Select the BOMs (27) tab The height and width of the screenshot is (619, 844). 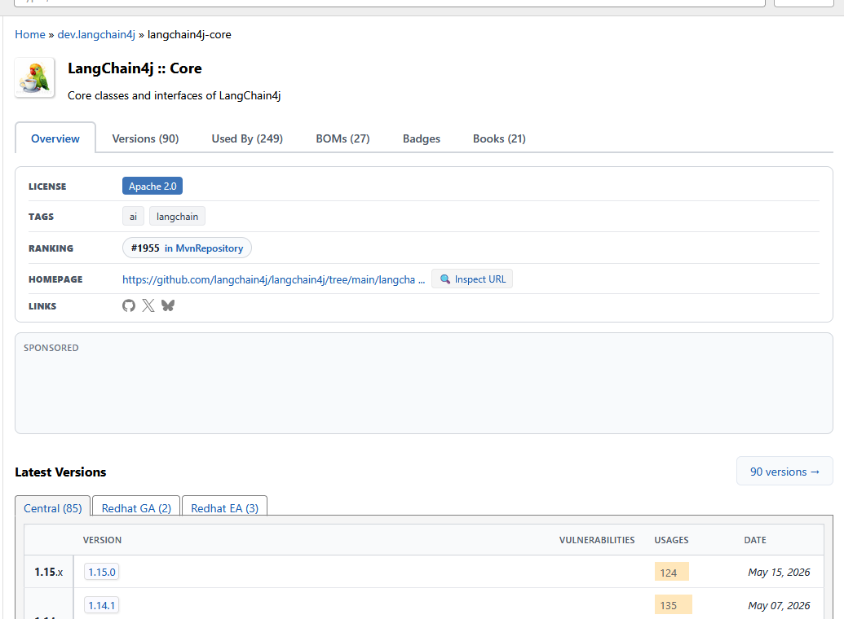pos(342,138)
